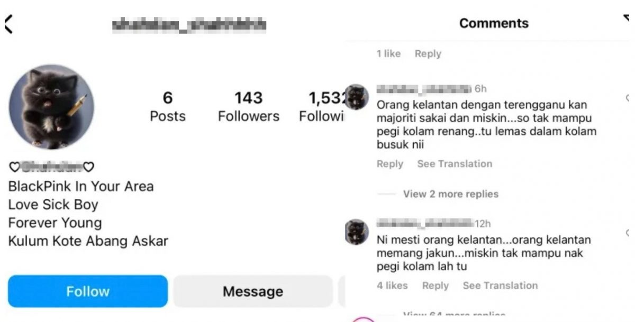This screenshot has height=322, width=635.
Task: Click See Translation under the 6h comment
Action: click(455, 164)
